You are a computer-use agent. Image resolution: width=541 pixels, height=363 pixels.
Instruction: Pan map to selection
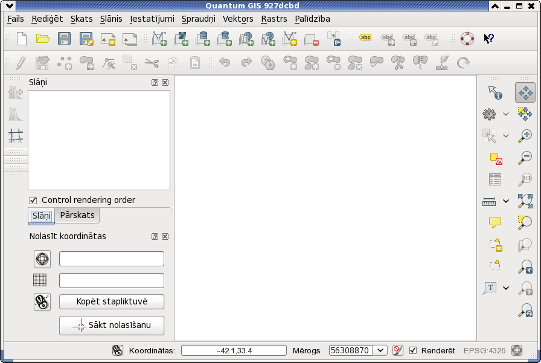525,114
